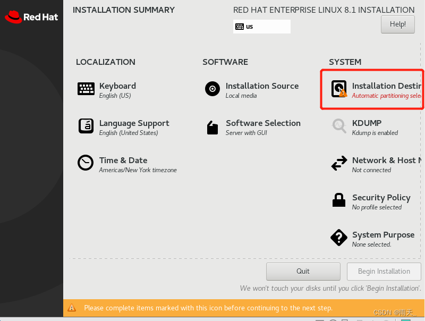Click 'Not connected' network status text
The height and width of the screenshot is (321, 425).
371,170
